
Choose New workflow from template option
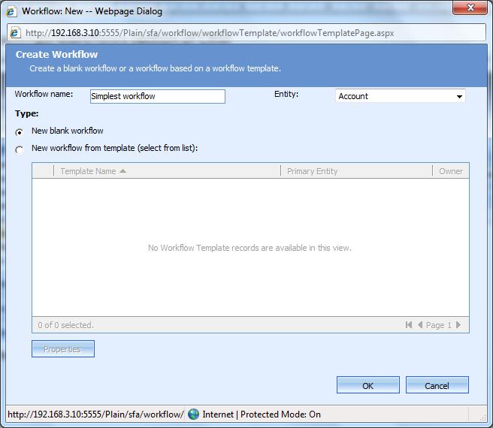(x=20, y=150)
